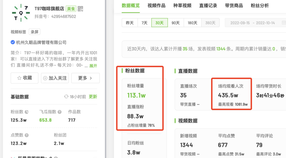This screenshot has height=158, width=286.
Task: Open the help icon next to 飞瓜指数
Action: (60, 112)
